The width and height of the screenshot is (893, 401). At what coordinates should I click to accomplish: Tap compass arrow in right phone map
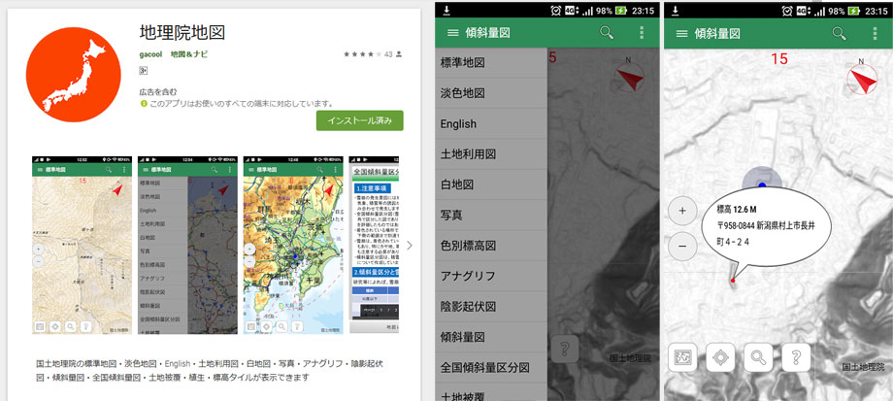click(862, 79)
